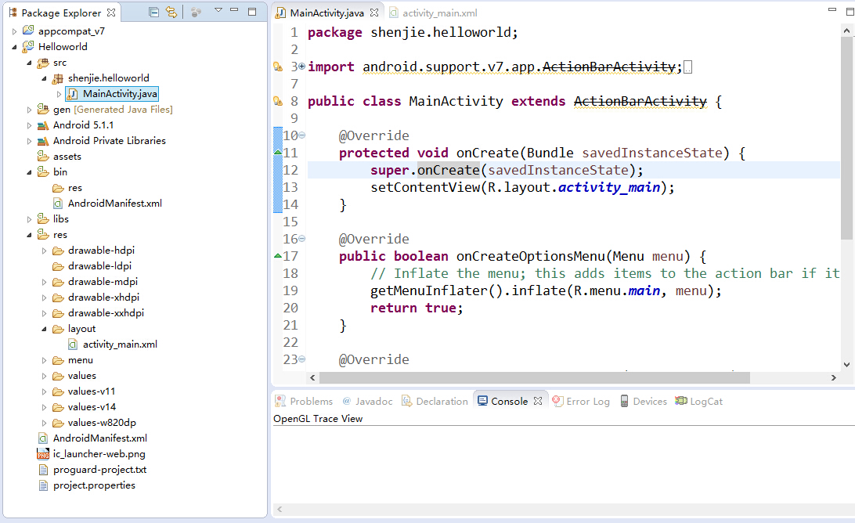Toggle Link with Editor in Package Explorer
Image resolution: width=855 pixels, height=523 pixels.
[171, 12]
